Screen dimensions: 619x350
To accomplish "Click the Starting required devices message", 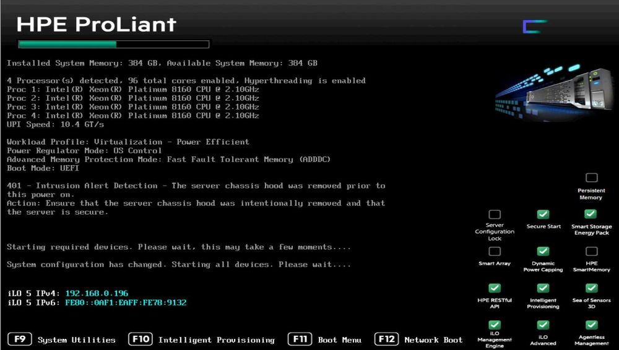I will (179, 247).
